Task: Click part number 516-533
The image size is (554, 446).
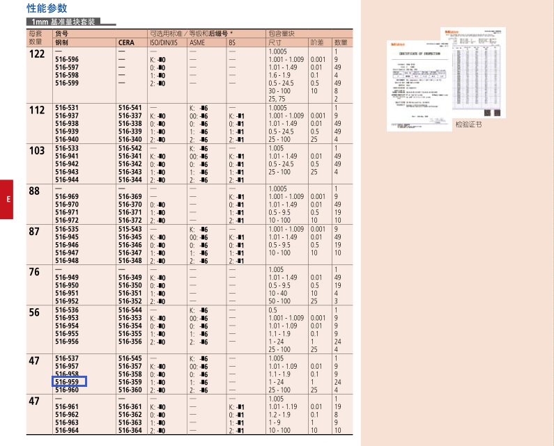Action: (67, 148)
